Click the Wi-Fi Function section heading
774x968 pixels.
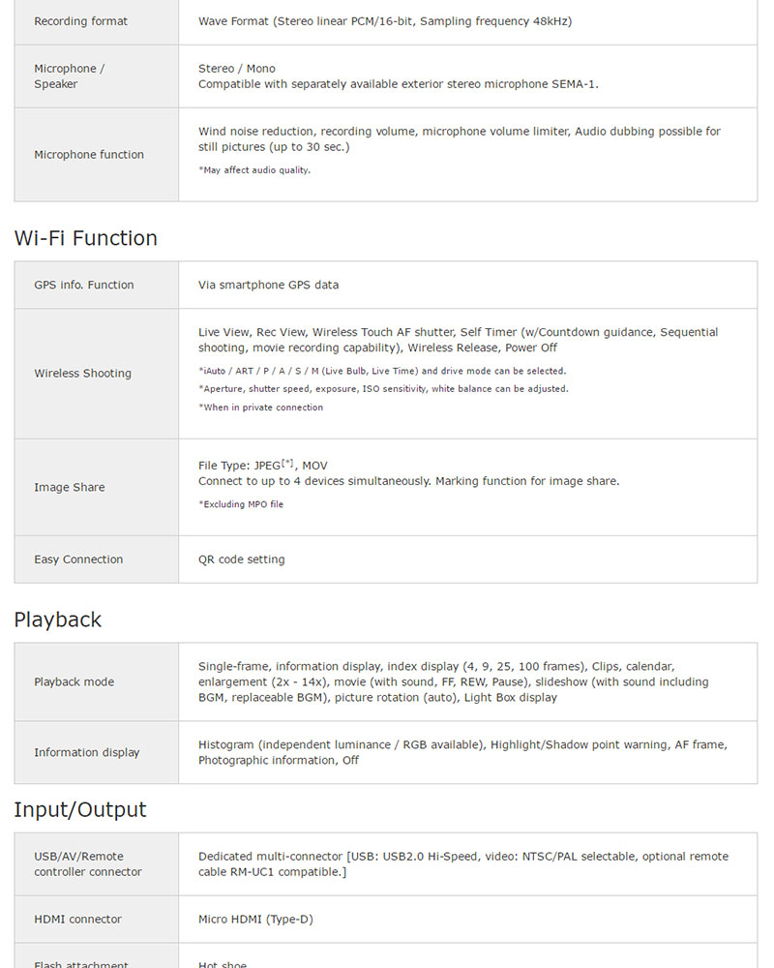click(x=85, y=238)
